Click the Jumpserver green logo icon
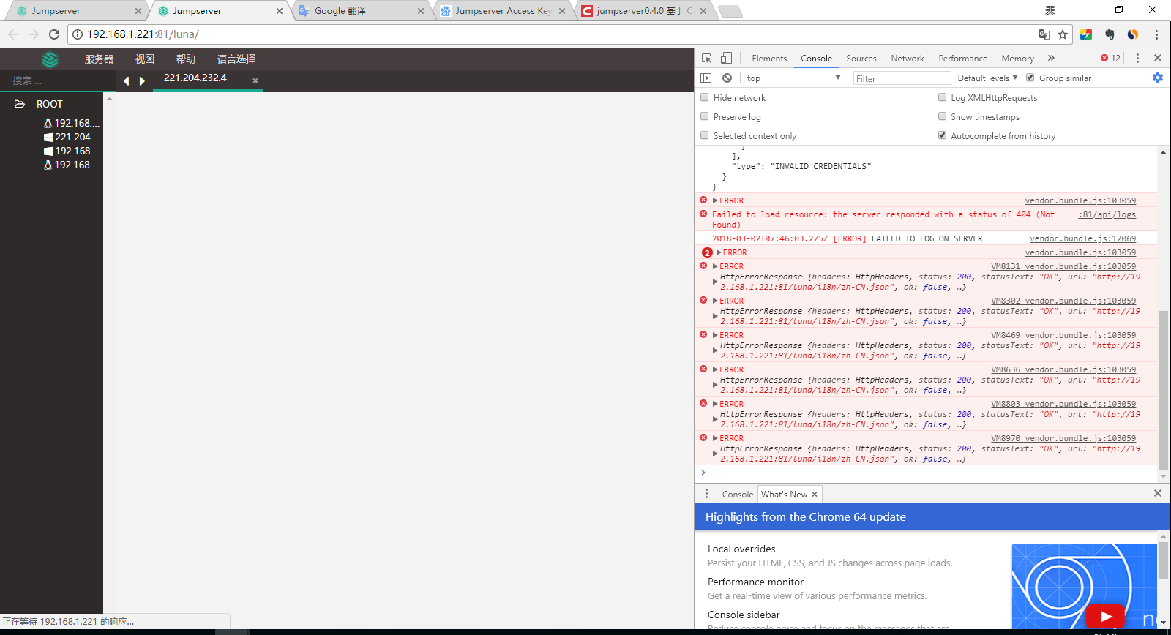Viewport: 1171px width, 635px height. point(50,59)
